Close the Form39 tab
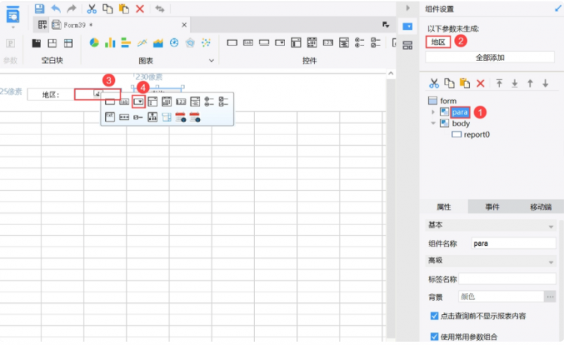Screen dimensions: 564x345 click(x=184, y=25)
